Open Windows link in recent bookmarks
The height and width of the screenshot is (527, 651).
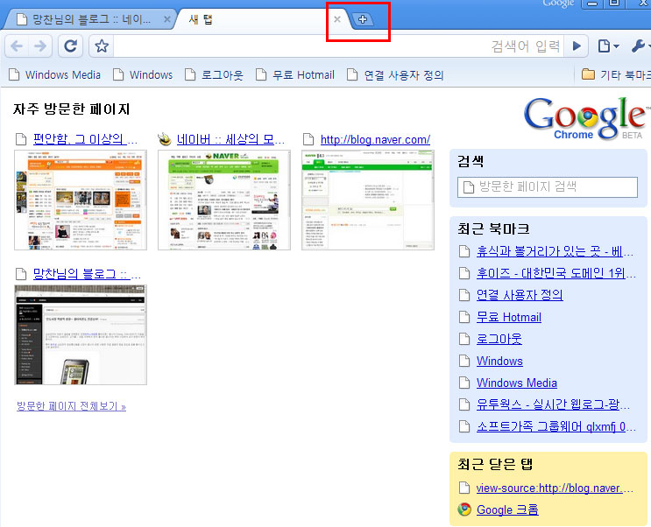499,361
